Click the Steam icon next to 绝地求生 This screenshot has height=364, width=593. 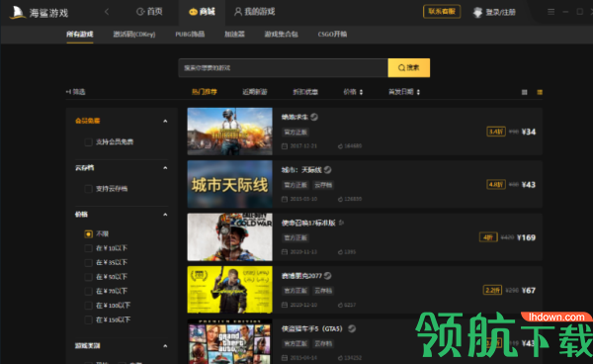click(x=314, y=117)
